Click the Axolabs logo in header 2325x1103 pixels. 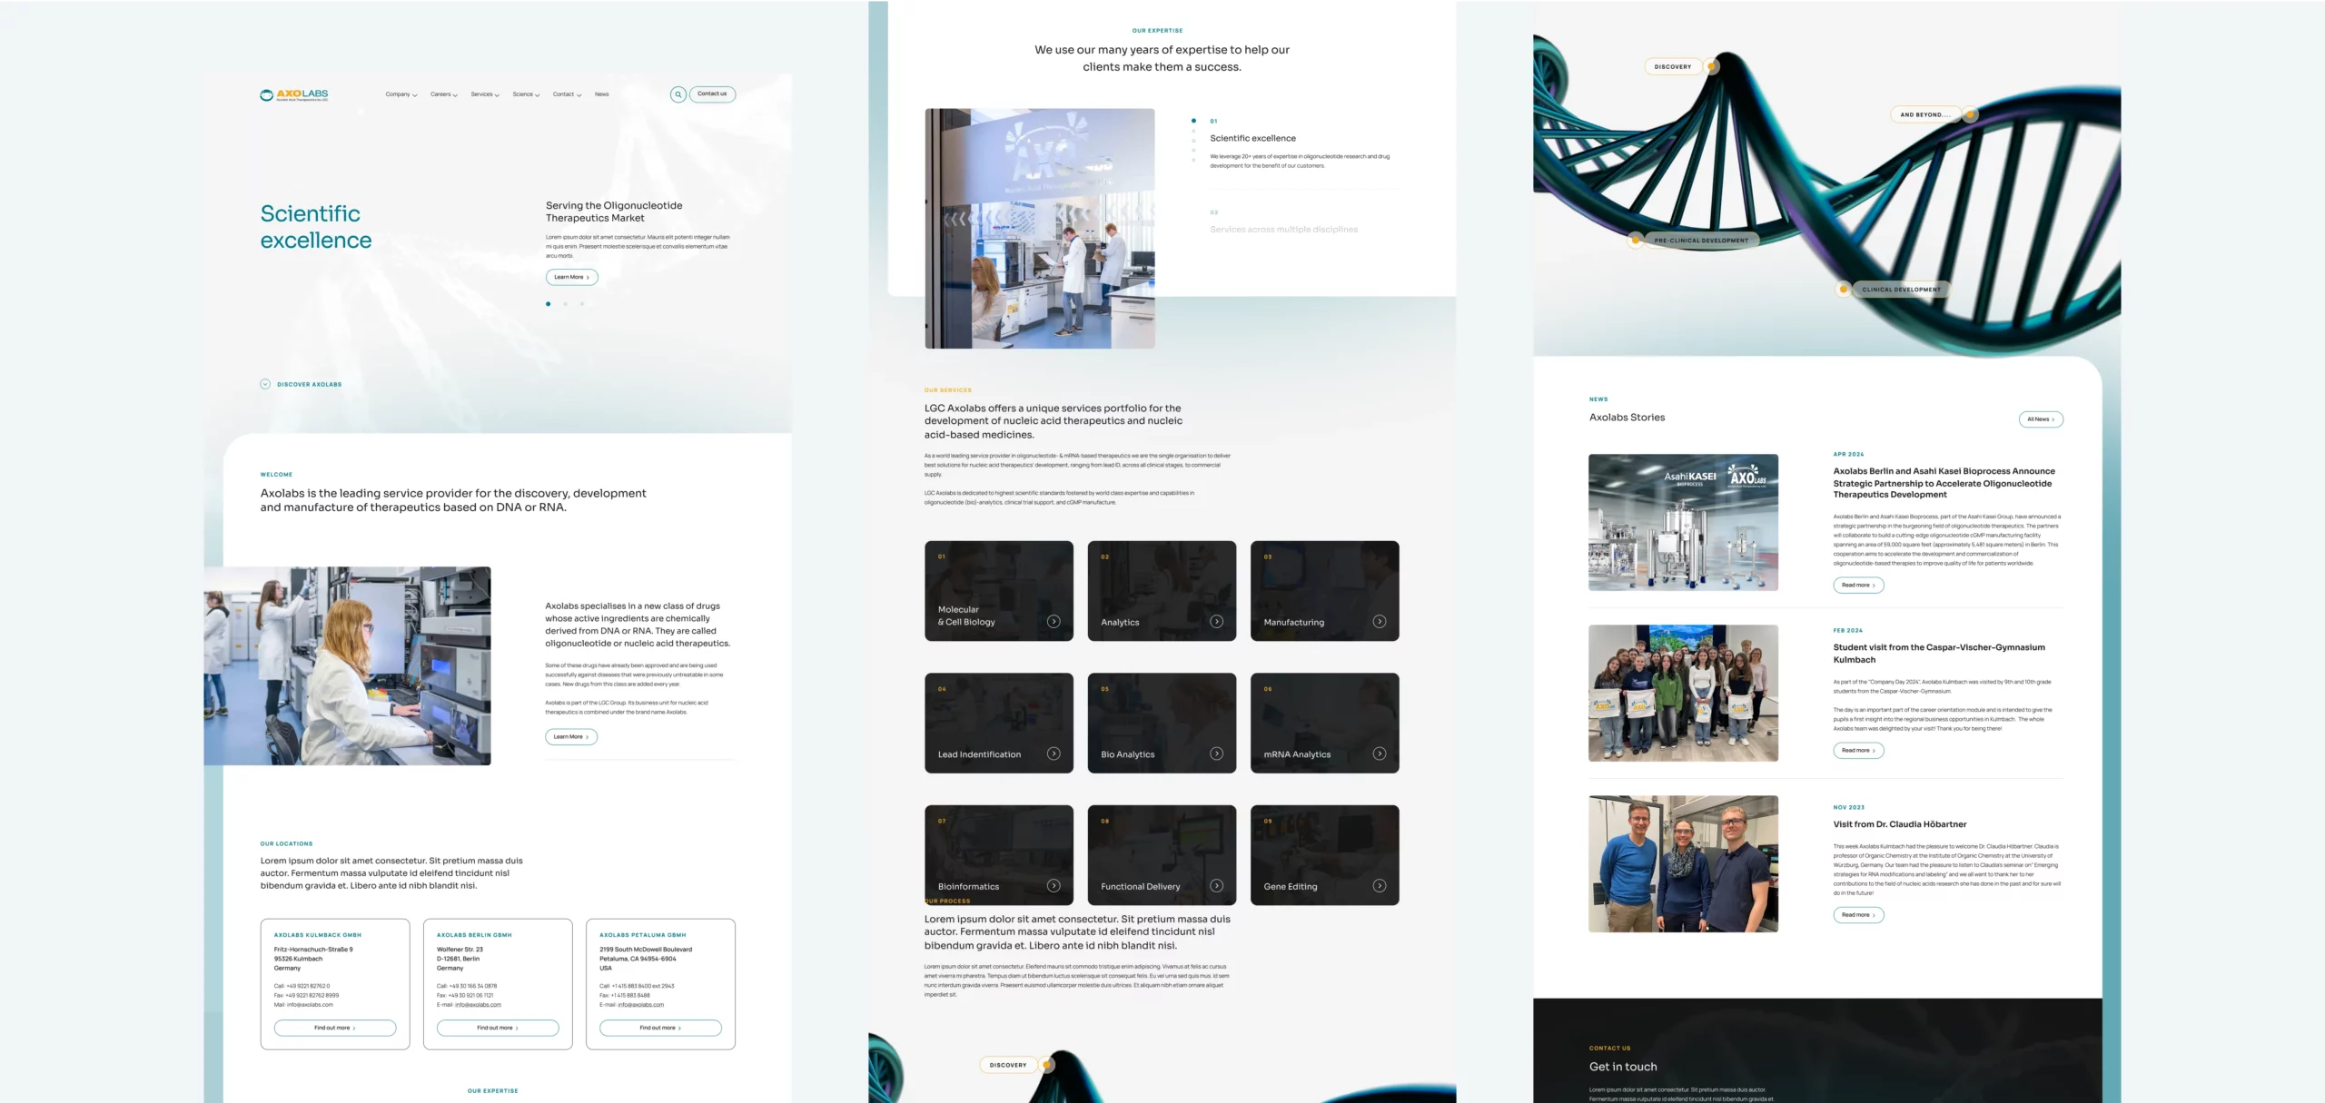point(294,94)
